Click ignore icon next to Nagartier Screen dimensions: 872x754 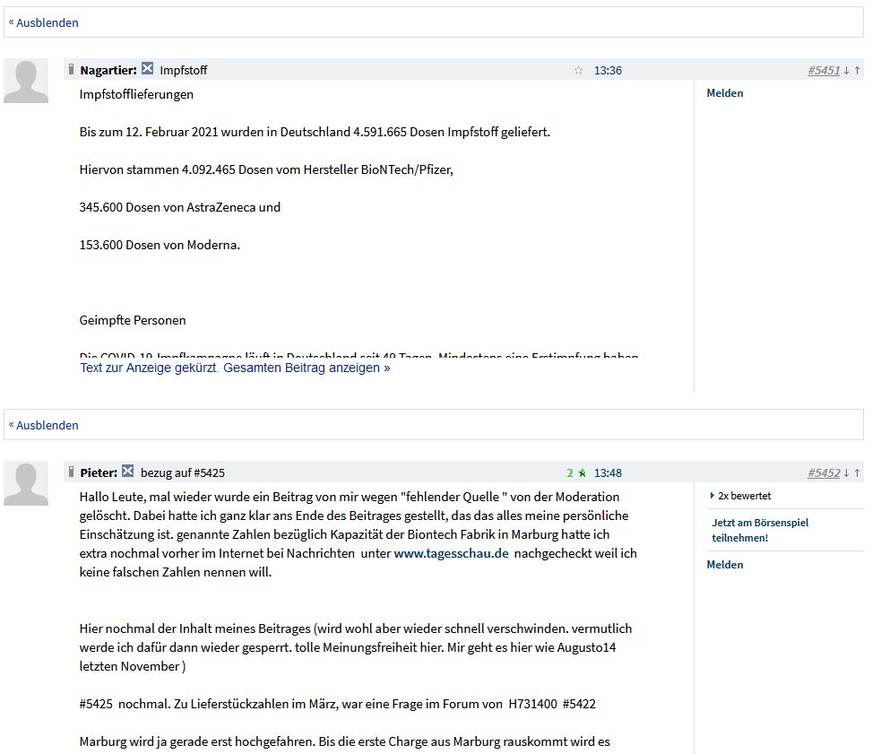tap(147, 68)
